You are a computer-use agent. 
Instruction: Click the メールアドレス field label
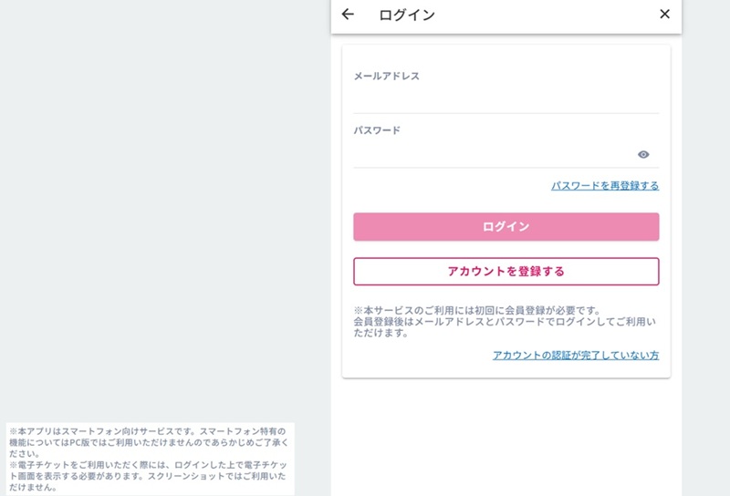386,76
